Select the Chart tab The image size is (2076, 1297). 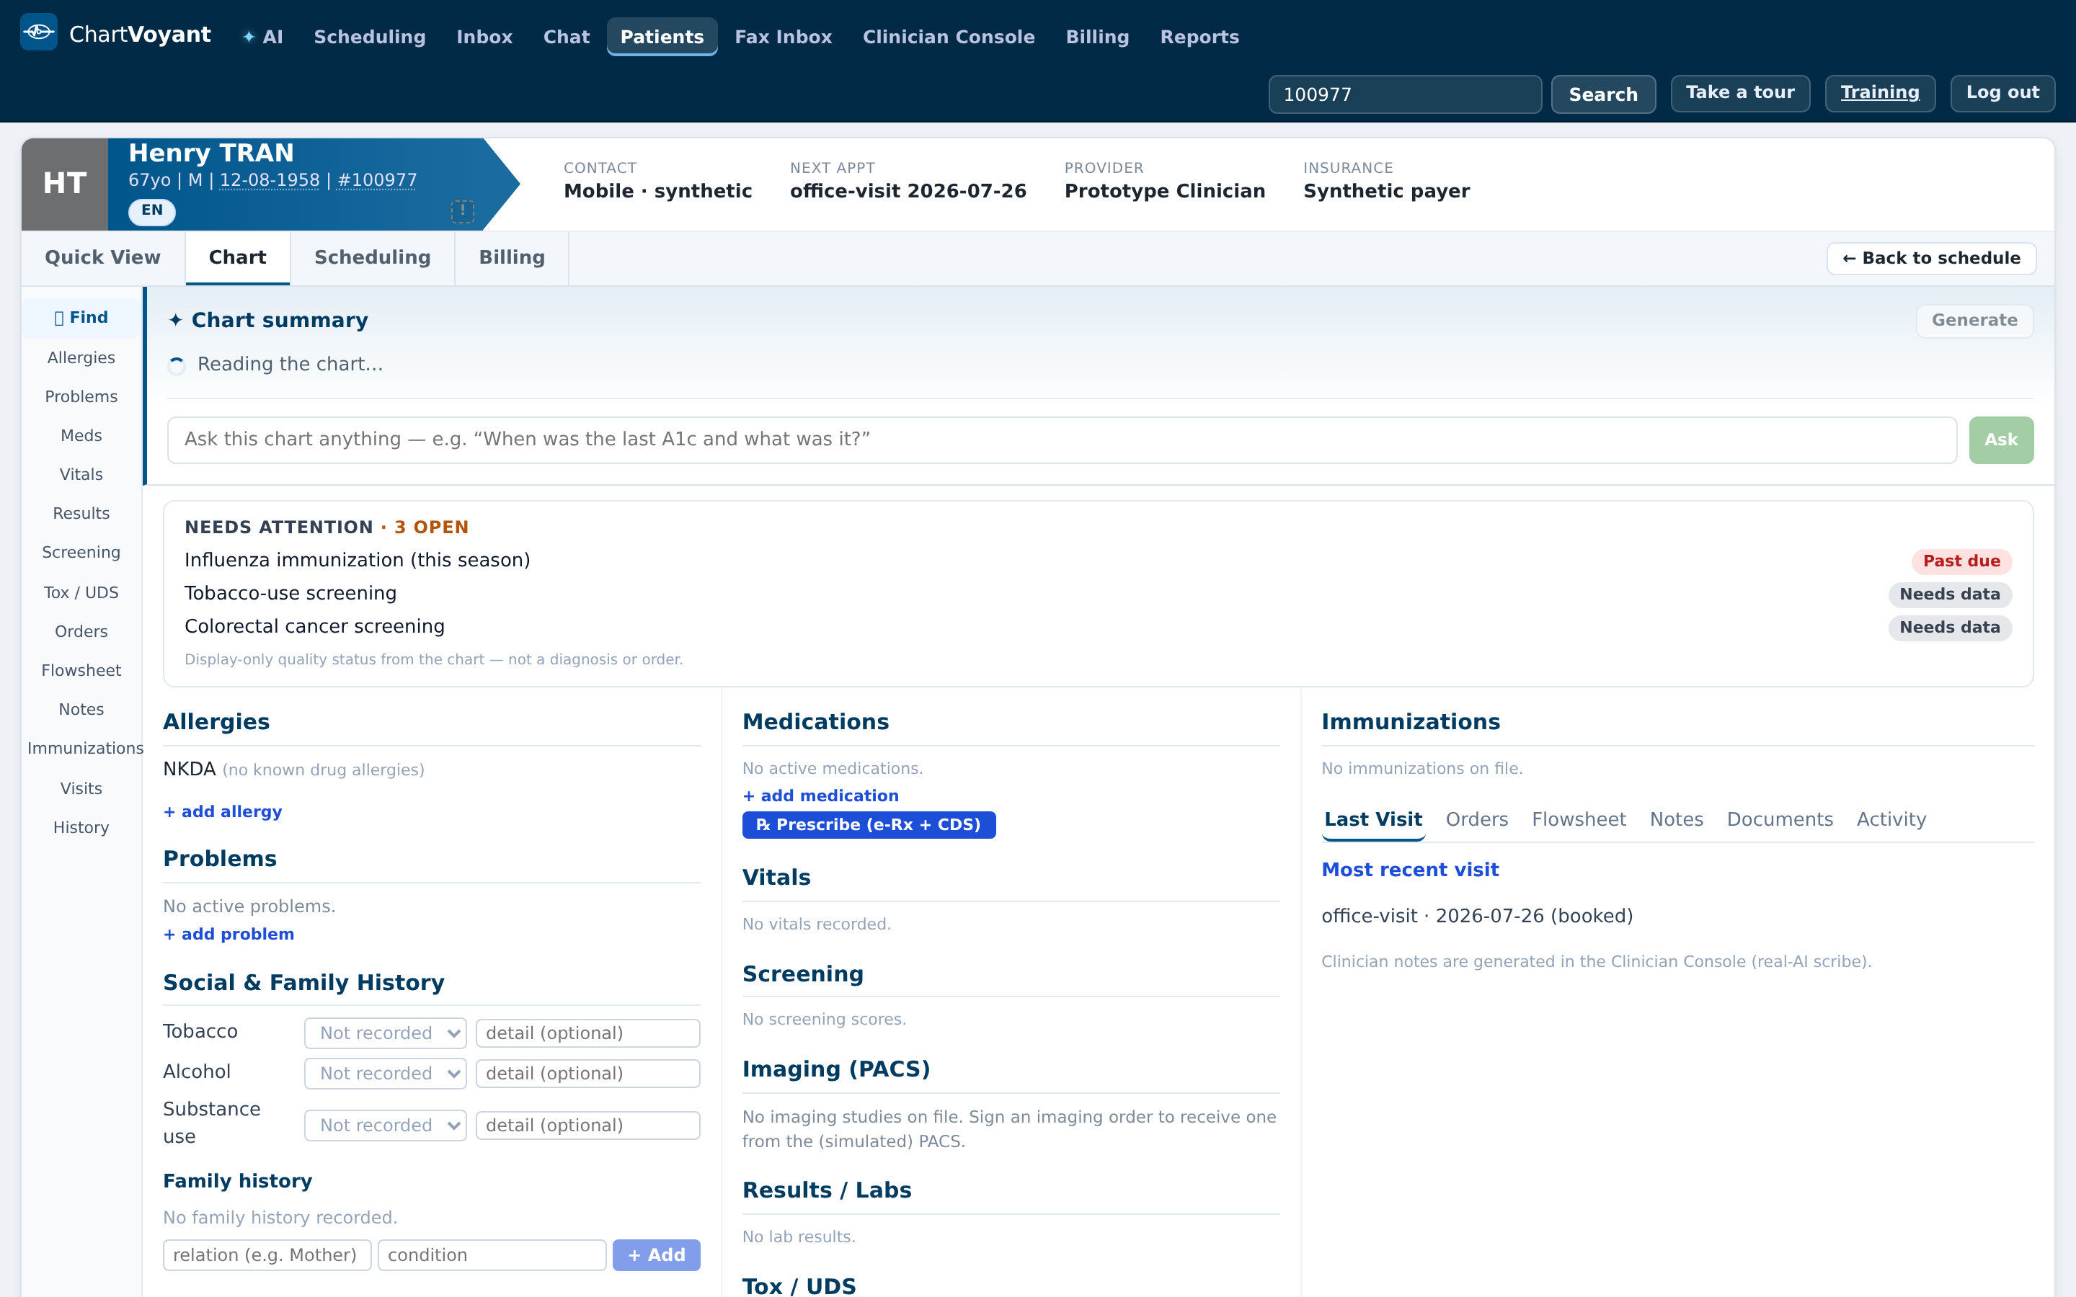pyautogui.click(x=238, y=257)
